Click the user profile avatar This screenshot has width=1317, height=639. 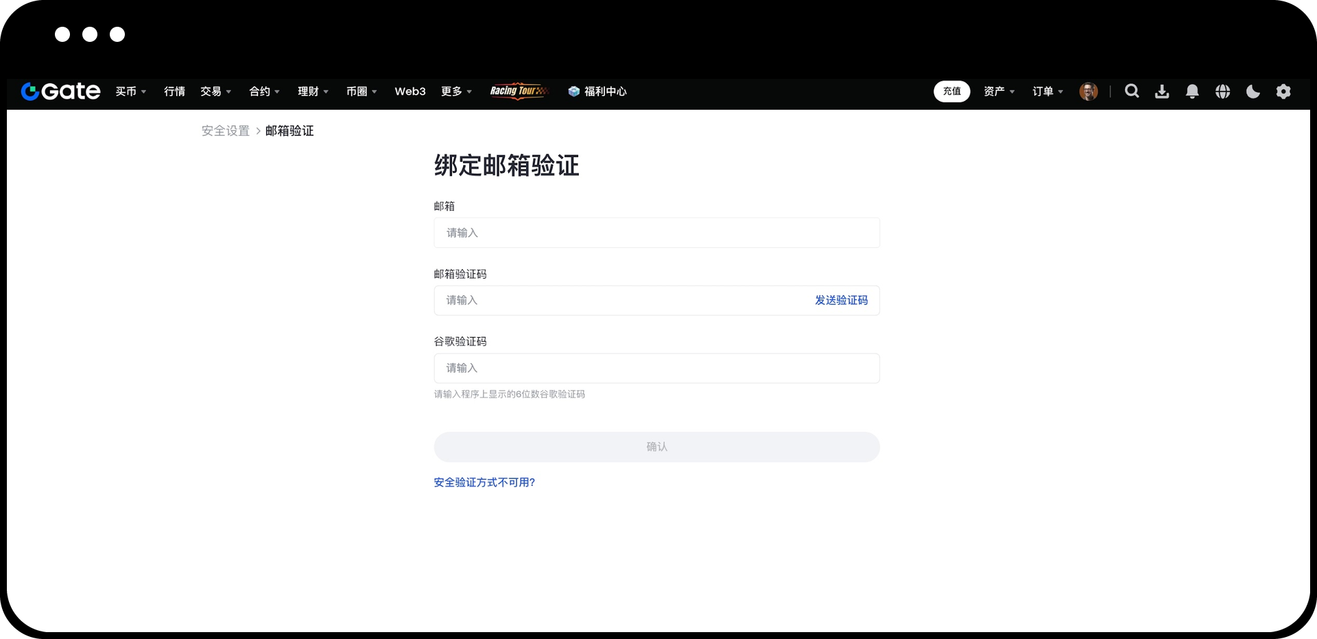pyautogui.click(x=1088, y=91)
